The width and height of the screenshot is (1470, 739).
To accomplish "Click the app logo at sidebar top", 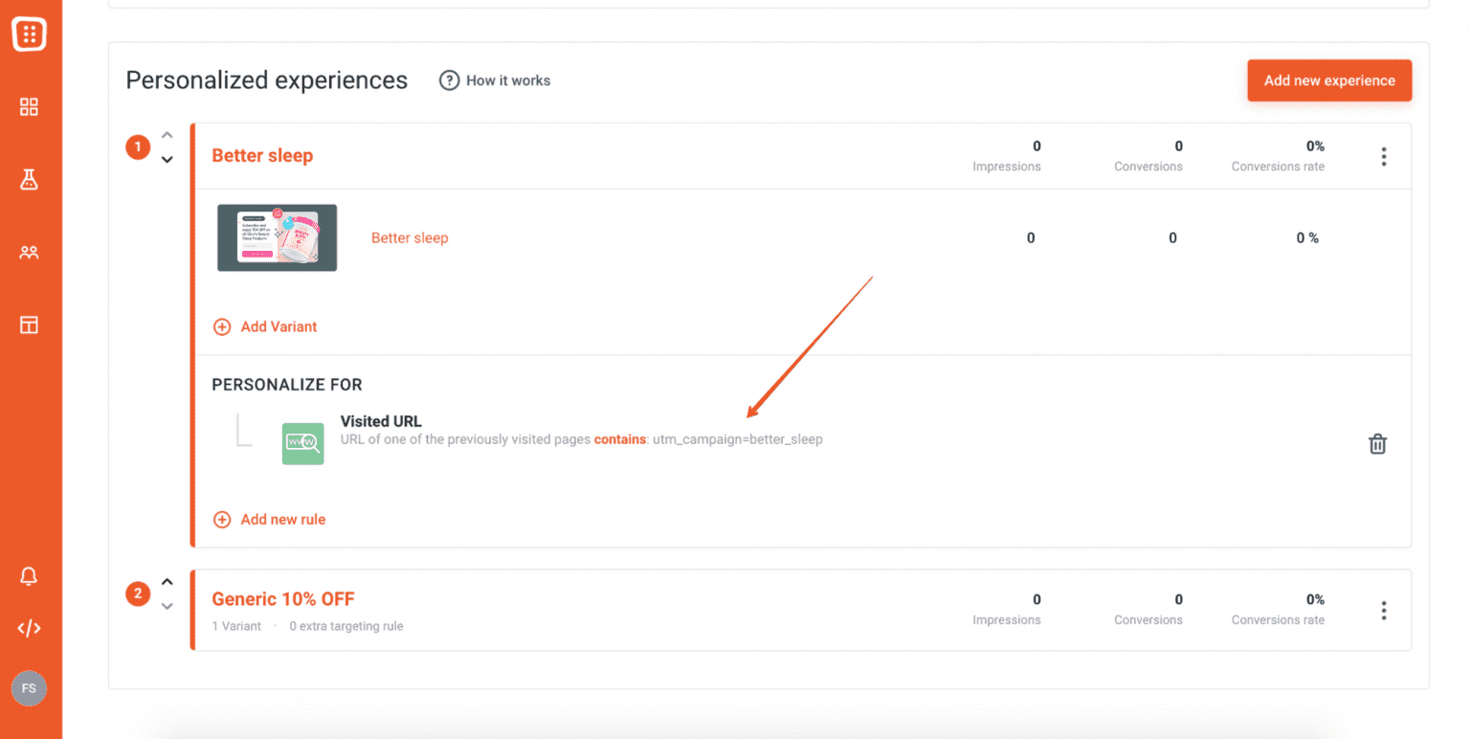I will coord(29,34).
